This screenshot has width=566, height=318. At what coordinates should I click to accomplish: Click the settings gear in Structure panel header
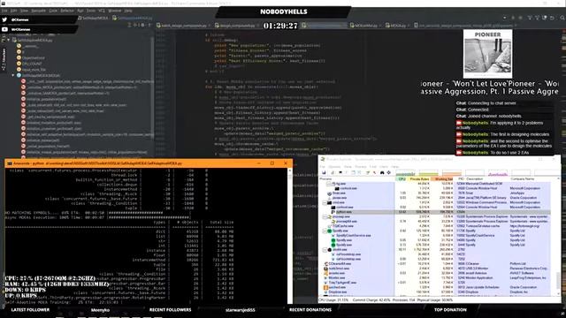(142, 26)
